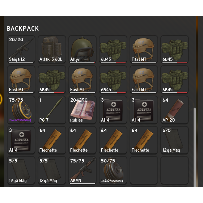The image size is (203, 203).
Task: Click the inventory vertical scrollbar thumb
Action: [x=195, y=147]
